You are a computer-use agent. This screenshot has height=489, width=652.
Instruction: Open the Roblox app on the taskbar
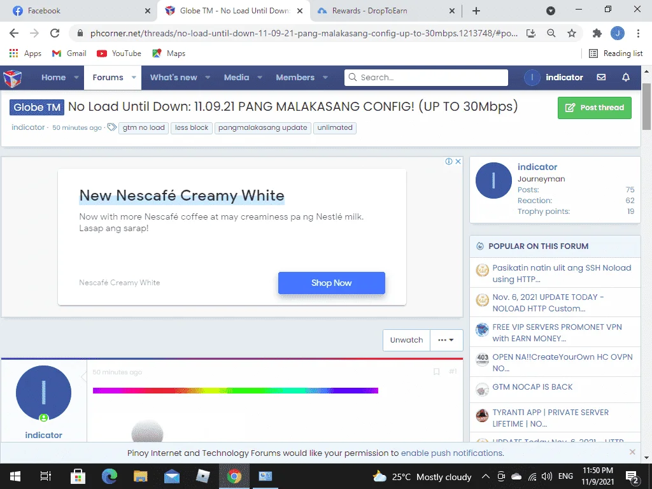point(203,476)
